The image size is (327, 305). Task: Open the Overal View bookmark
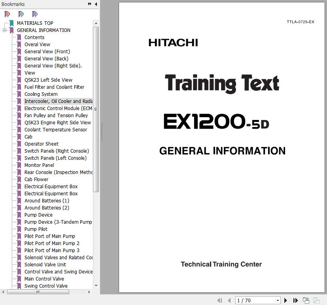(37, 44)
